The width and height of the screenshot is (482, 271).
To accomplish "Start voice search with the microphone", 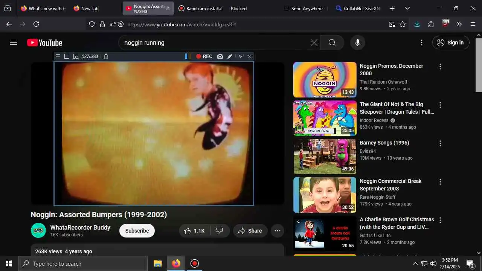I will [x=358, y=43].
